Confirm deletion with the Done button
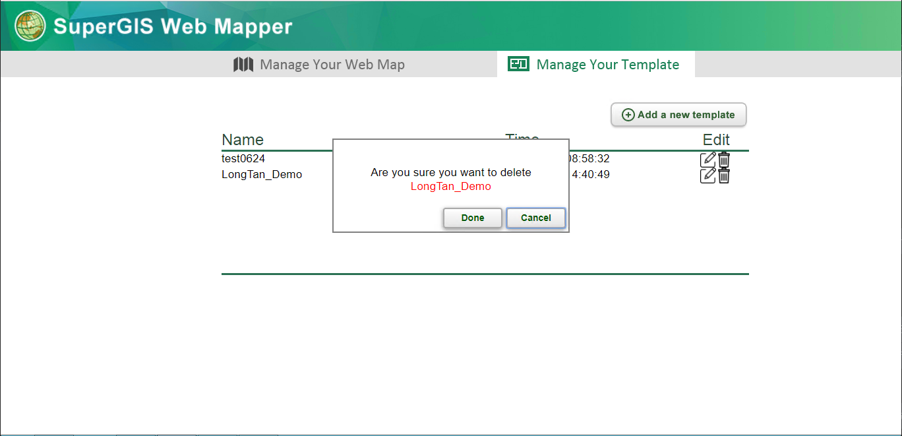 coord(473,218)
